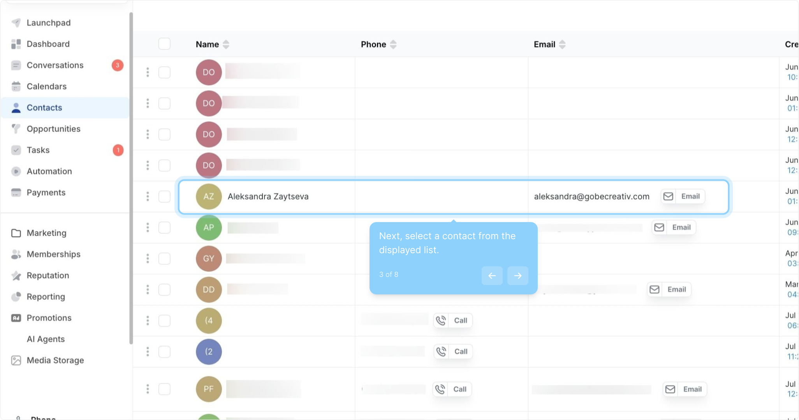Sort contacts by Name column arrows
The width and height of the screenshot is (799, 420).
[226, 44]
